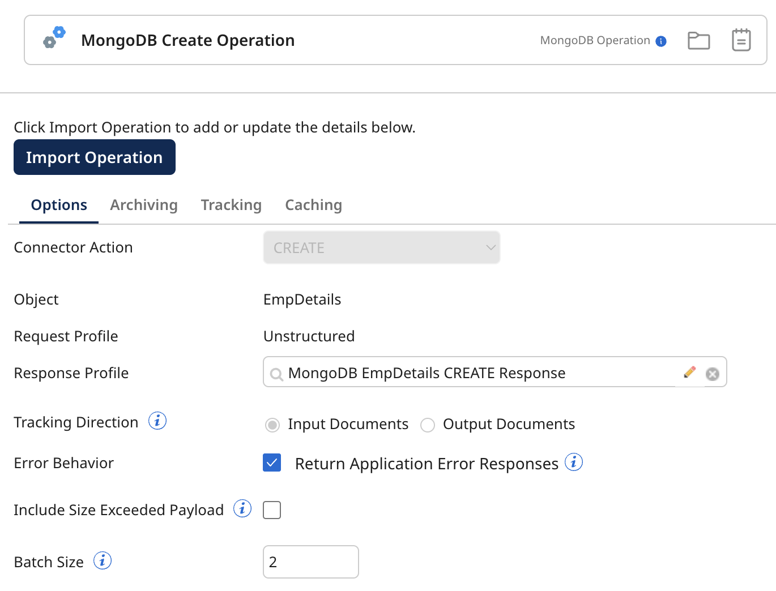Select Input Documents tracking direction
The width and height of the screenshot is (776, 591).
click(x=272, y=425)
